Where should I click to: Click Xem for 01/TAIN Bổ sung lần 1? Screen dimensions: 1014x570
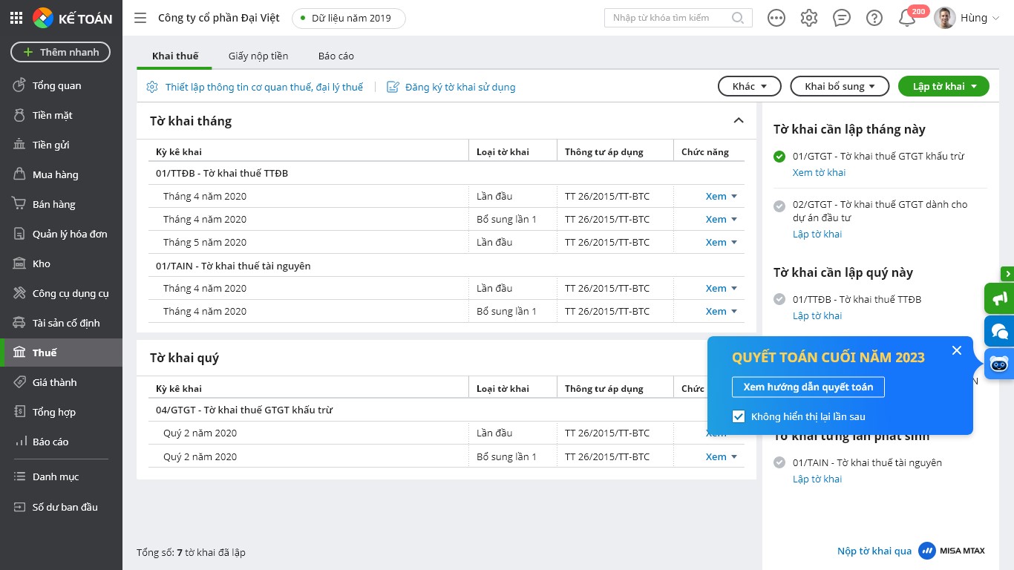[x=716, y=311]
